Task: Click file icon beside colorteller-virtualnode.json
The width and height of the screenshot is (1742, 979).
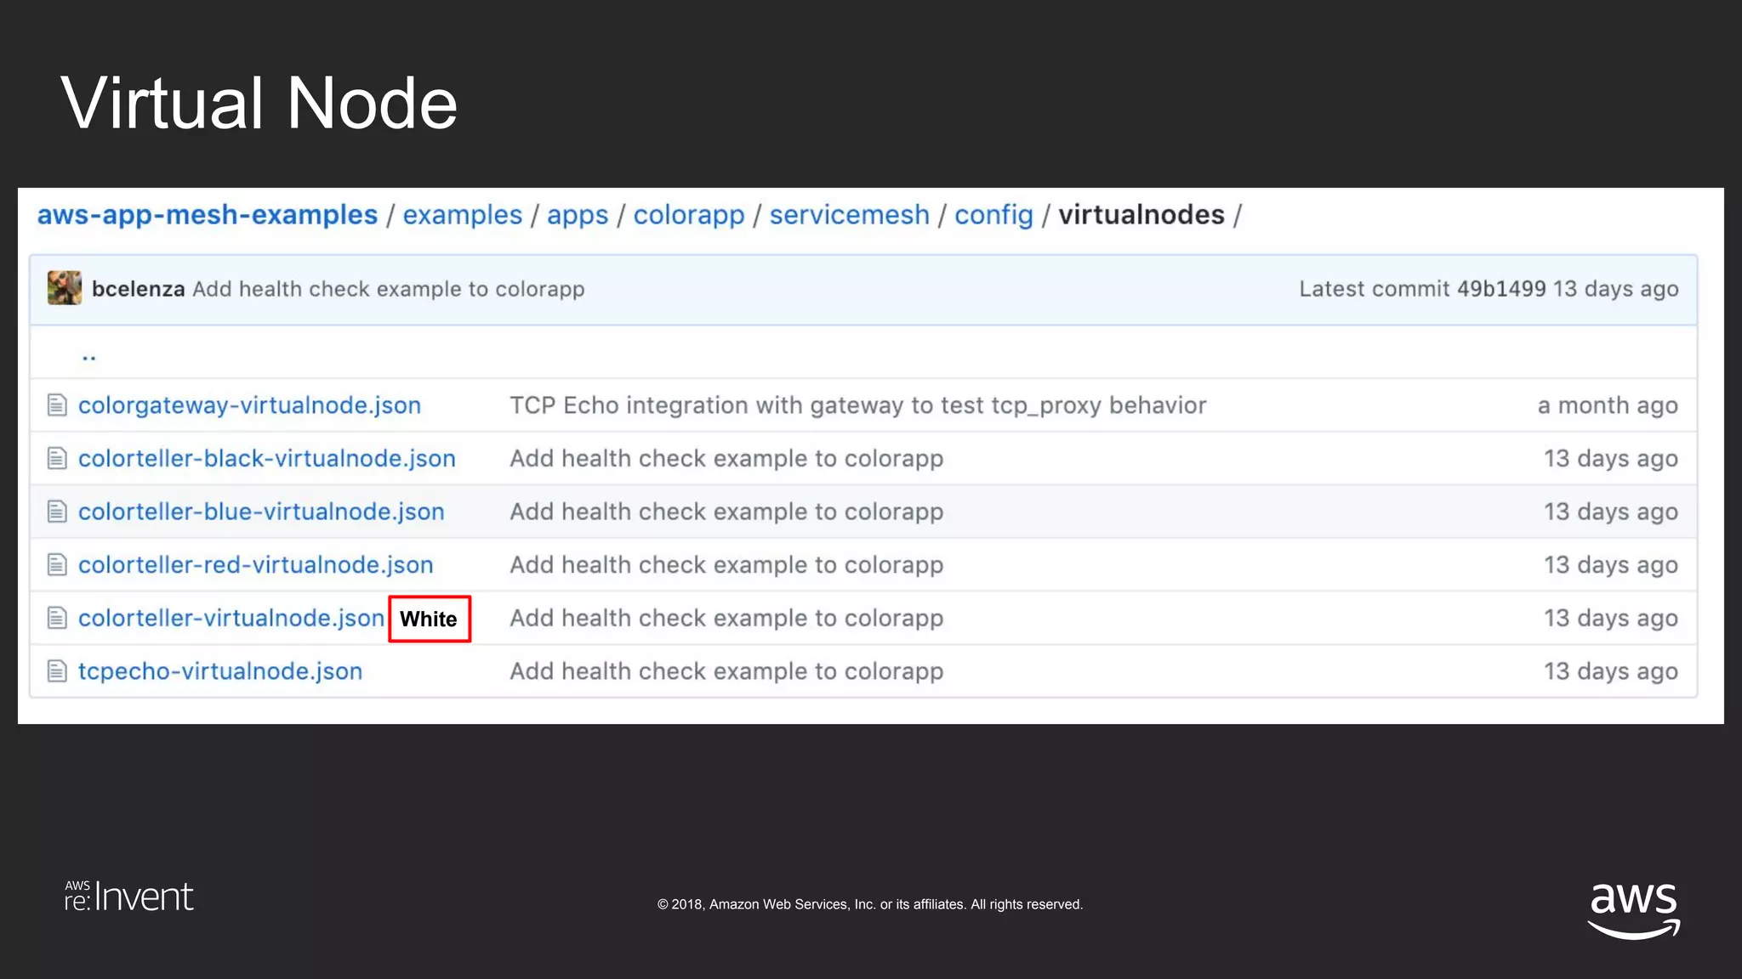Action: click(57, 618)
